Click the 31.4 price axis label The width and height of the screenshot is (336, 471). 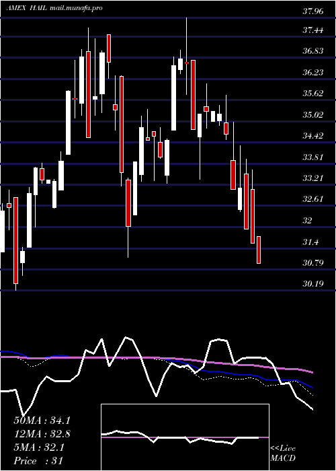pyautogui.click(x=310, y=242)
